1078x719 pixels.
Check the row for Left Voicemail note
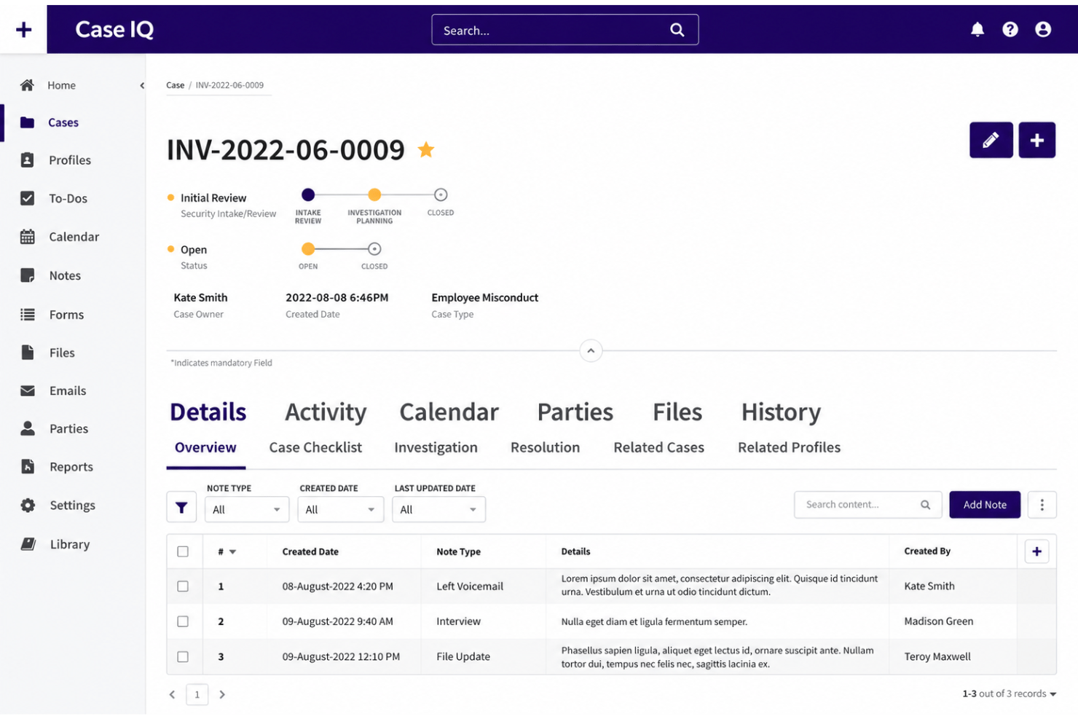[183, 586]
